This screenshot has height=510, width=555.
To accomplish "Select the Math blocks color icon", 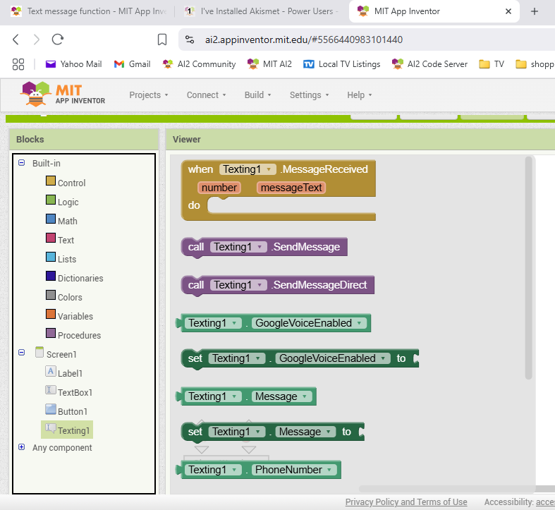I will [51, 219].
